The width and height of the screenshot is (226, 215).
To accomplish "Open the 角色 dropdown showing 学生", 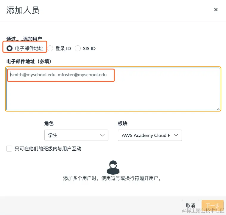I will point(76,135).
